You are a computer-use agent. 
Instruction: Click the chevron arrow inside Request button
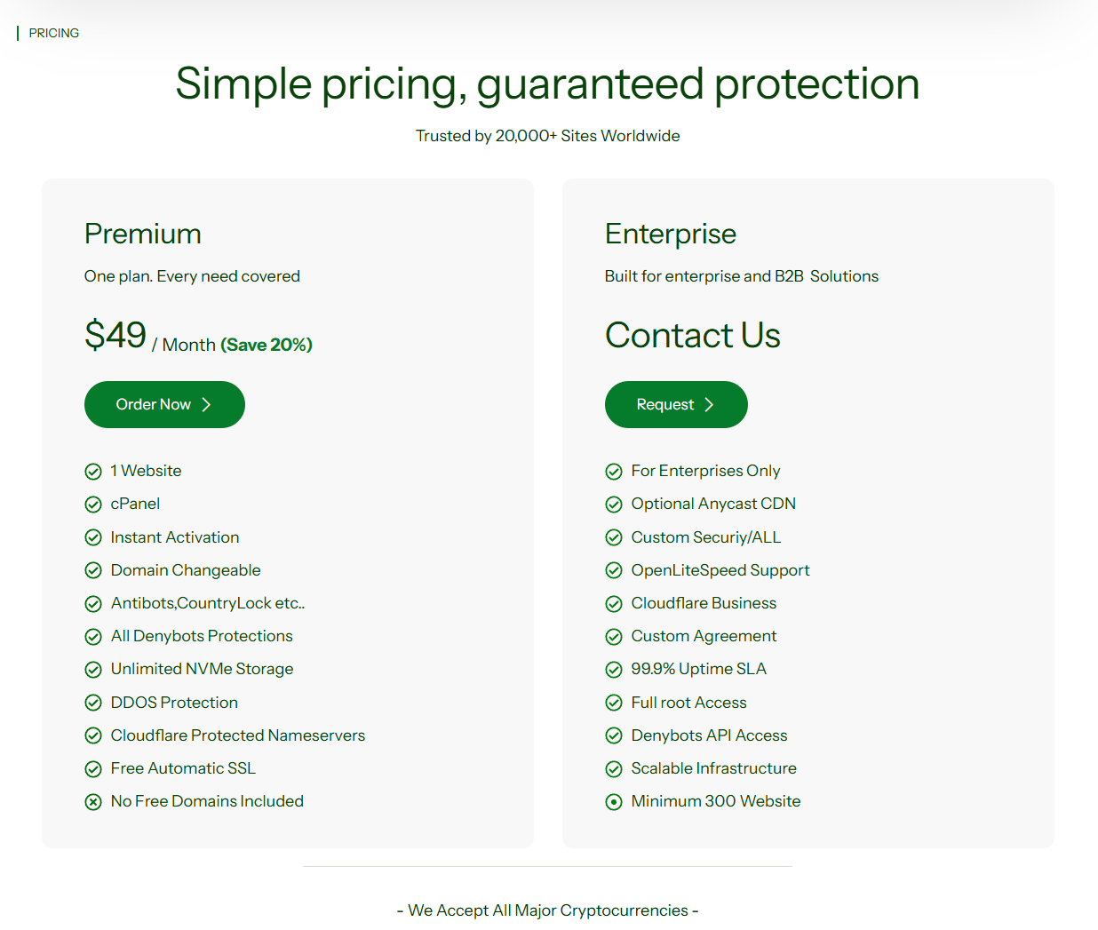[x=709, y=405]
